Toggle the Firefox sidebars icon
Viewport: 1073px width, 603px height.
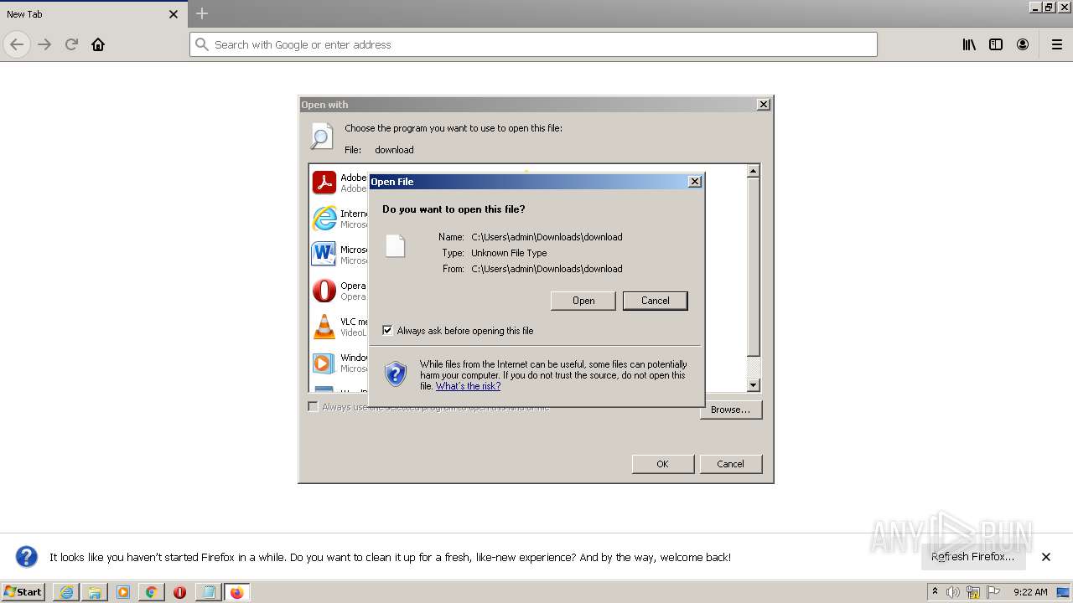(996, 44)
